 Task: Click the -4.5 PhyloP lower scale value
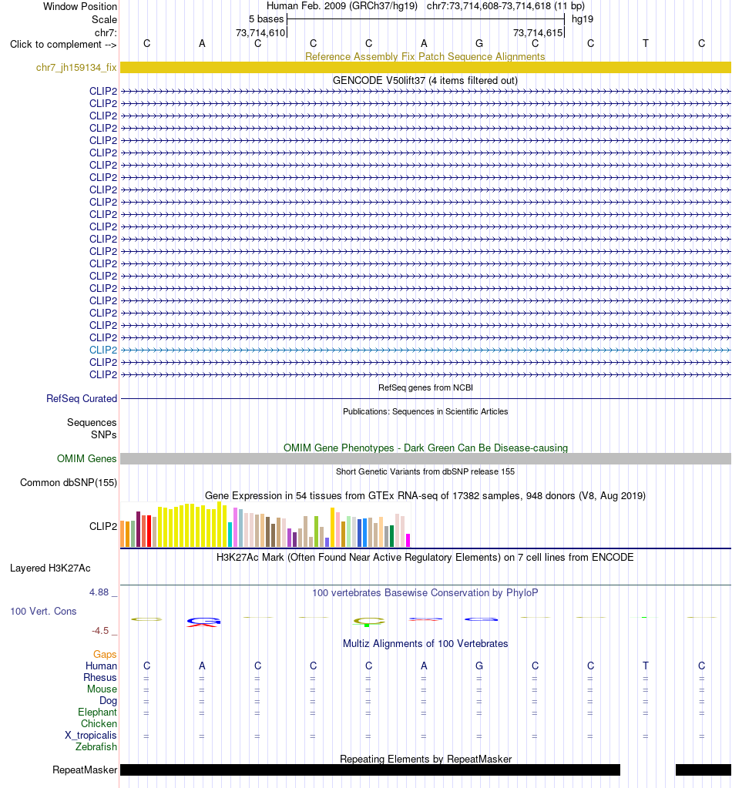(100, 630)
